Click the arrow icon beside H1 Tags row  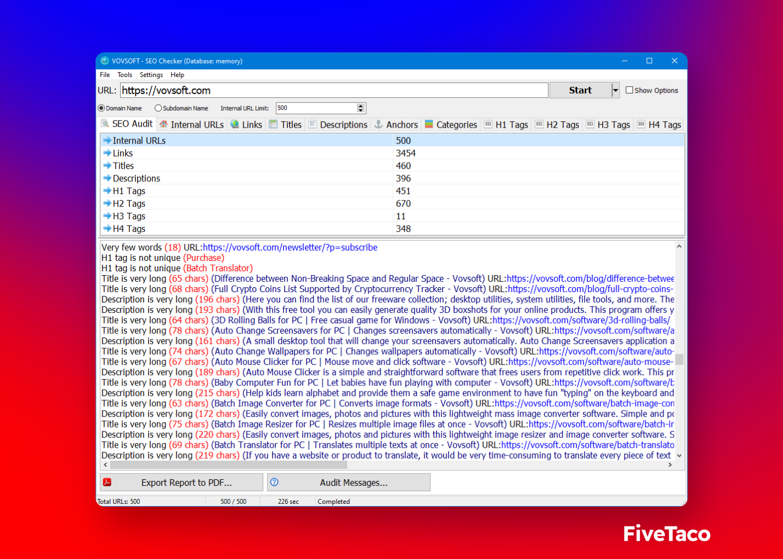pyautogui.click(x=107, y=191)
